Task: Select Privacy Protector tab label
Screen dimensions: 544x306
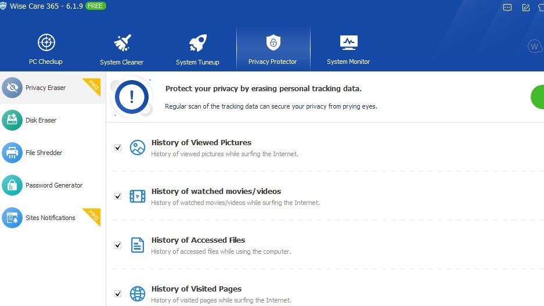Action: click(x=272, y=62)
